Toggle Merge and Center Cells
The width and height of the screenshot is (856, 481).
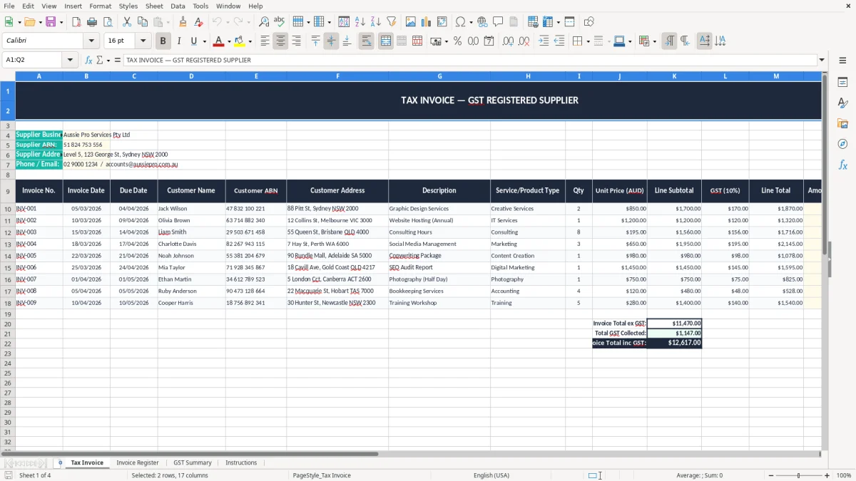pos(385,41)
